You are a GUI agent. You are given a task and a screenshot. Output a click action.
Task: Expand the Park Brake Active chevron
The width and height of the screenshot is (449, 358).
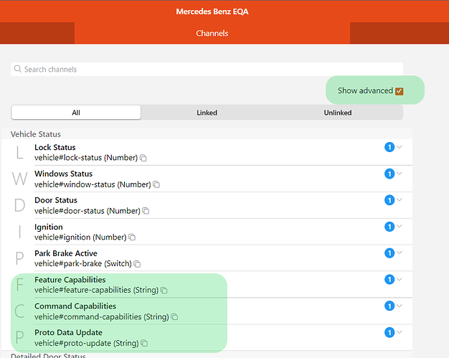click(400, 253)
